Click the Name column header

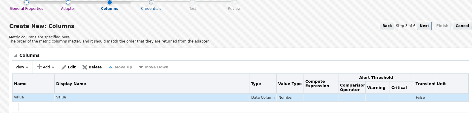pyautogui.click(x=33, y=84)
